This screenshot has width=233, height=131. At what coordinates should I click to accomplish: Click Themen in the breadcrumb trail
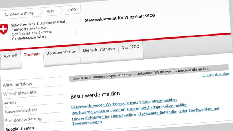(98, 77)
